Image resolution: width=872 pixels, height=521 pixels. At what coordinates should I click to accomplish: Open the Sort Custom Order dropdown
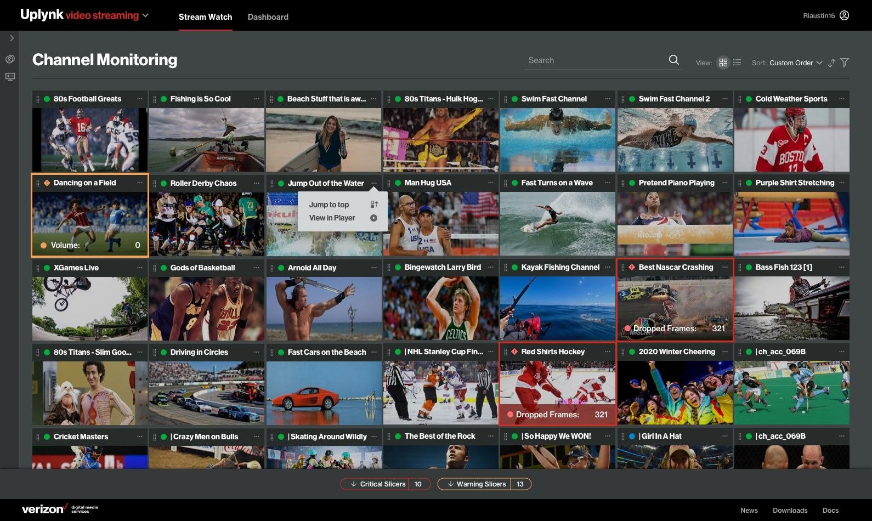[795, 63]
